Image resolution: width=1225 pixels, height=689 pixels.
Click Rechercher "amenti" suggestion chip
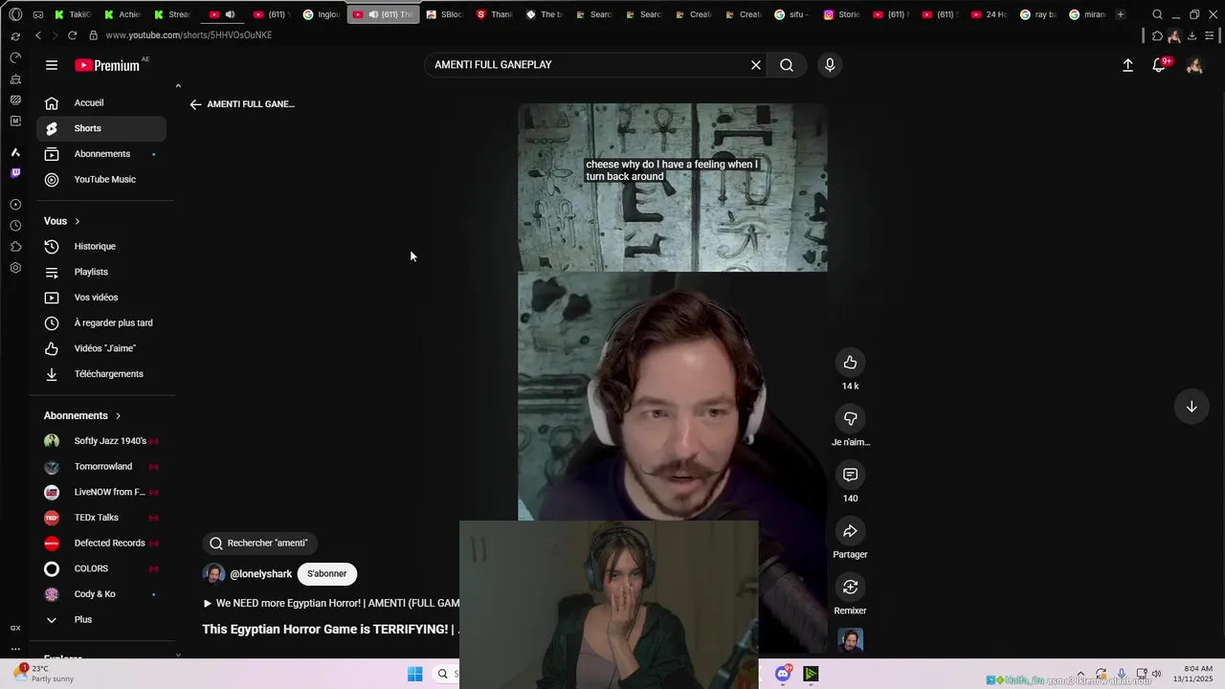point(259,543)
